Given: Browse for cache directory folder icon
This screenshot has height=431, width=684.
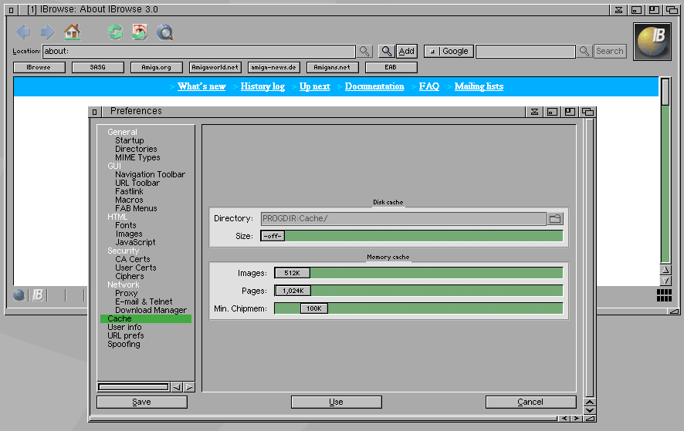Looking at the screenshot, I should coord(555,218).
